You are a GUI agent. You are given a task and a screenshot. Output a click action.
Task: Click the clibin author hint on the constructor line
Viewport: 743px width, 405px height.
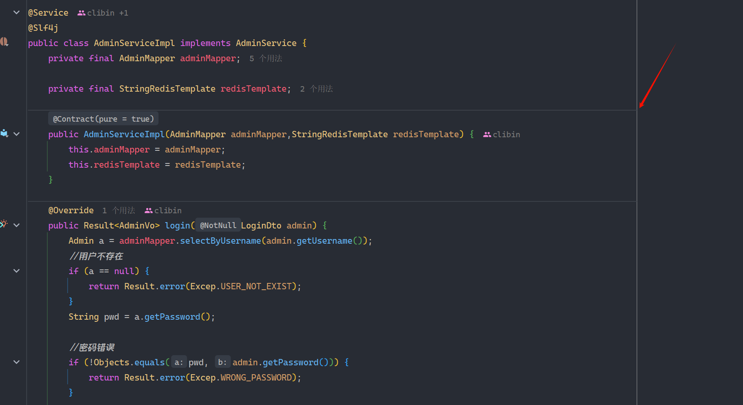pyautogui.click(x=502, y=134)
